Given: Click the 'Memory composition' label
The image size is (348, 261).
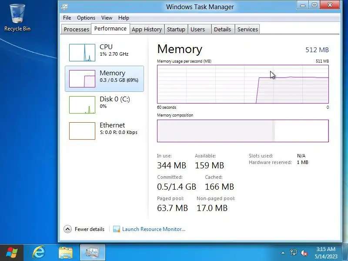Looking at the screenshot, I should 175,115.
